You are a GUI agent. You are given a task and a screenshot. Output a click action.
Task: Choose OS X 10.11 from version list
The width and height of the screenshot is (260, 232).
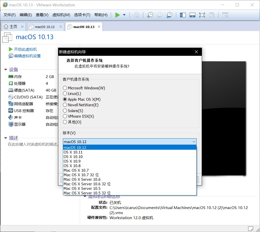pos(130,152)
